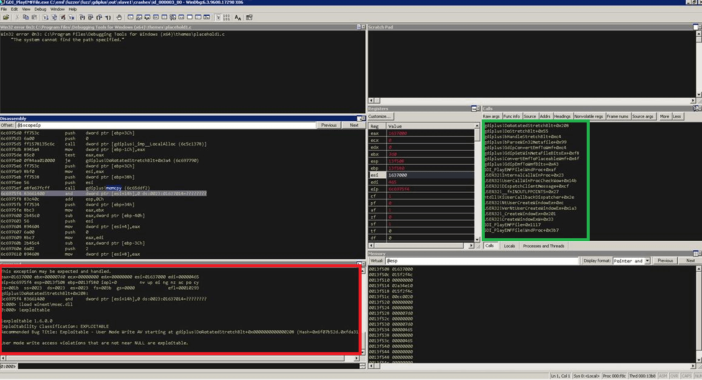Image resolution: width=702 pixels, height=380 pixels.
Task: Click the Go (run) debugger icon
Action: click(46, 18)
